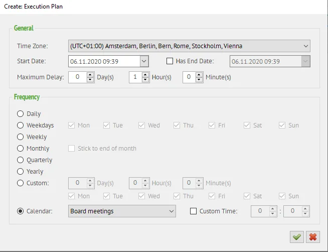Choose the Weekly frequency radio button

coord(20,137)
